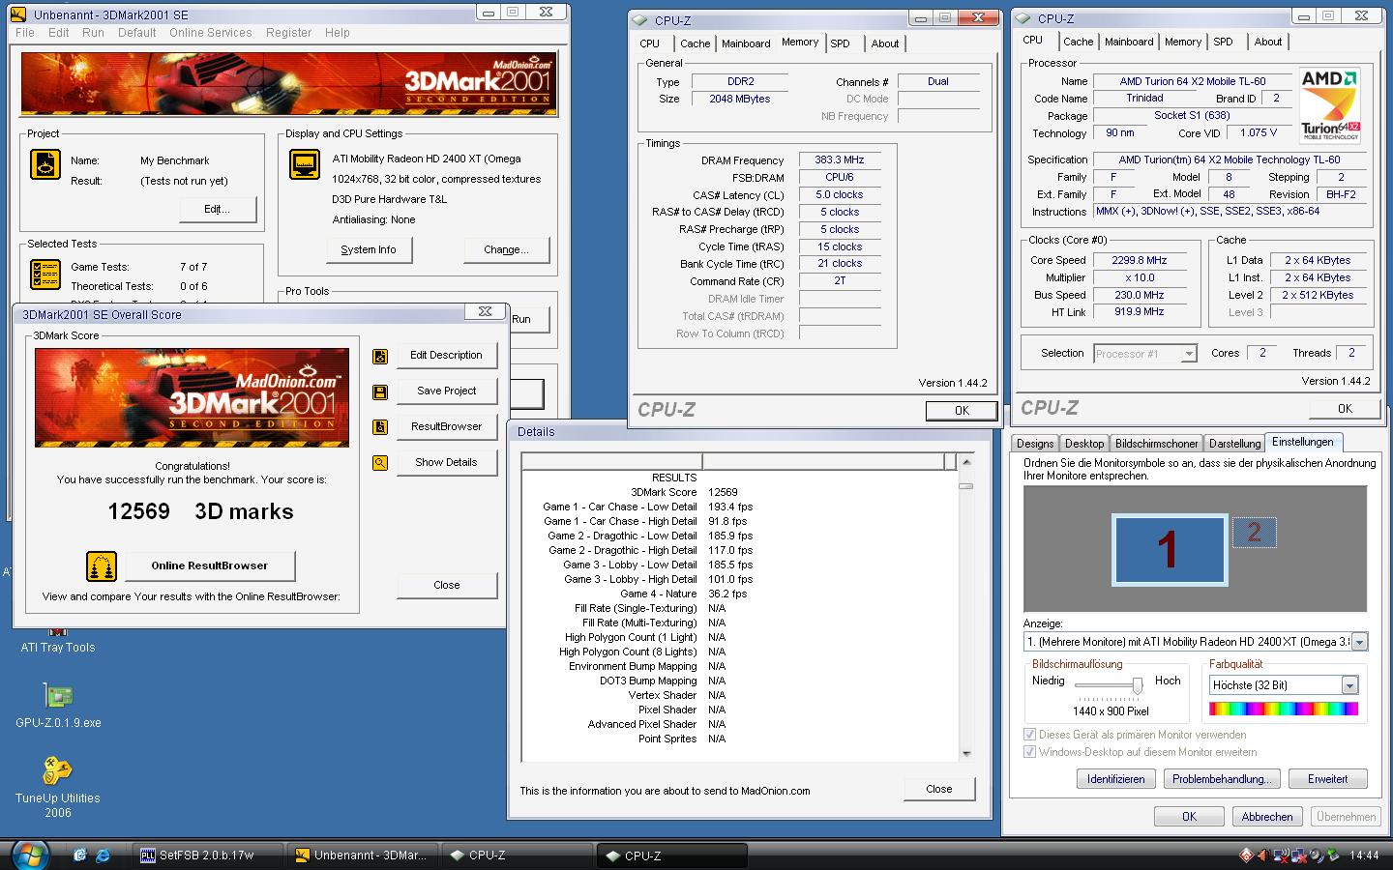Select monitor 2 in display arrangement

click(x=1255, y=532)
